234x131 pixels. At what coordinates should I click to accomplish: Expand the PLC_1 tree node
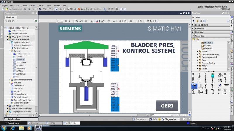click(x=8, y=36)
